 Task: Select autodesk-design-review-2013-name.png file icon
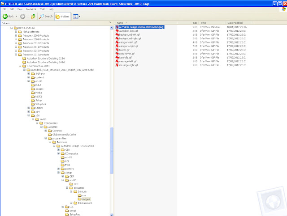click(x=117, y=27)
